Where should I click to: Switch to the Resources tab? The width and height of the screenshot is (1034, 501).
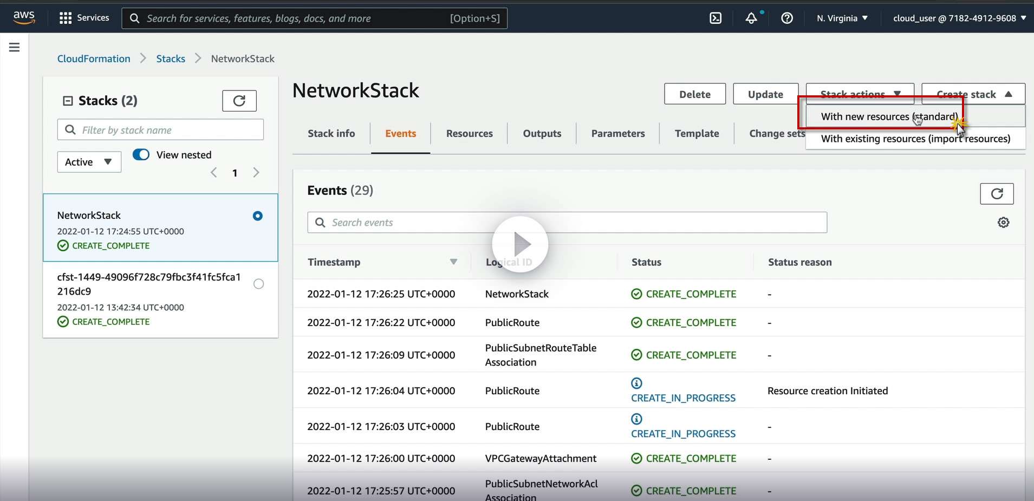click(x=469, y=134)
